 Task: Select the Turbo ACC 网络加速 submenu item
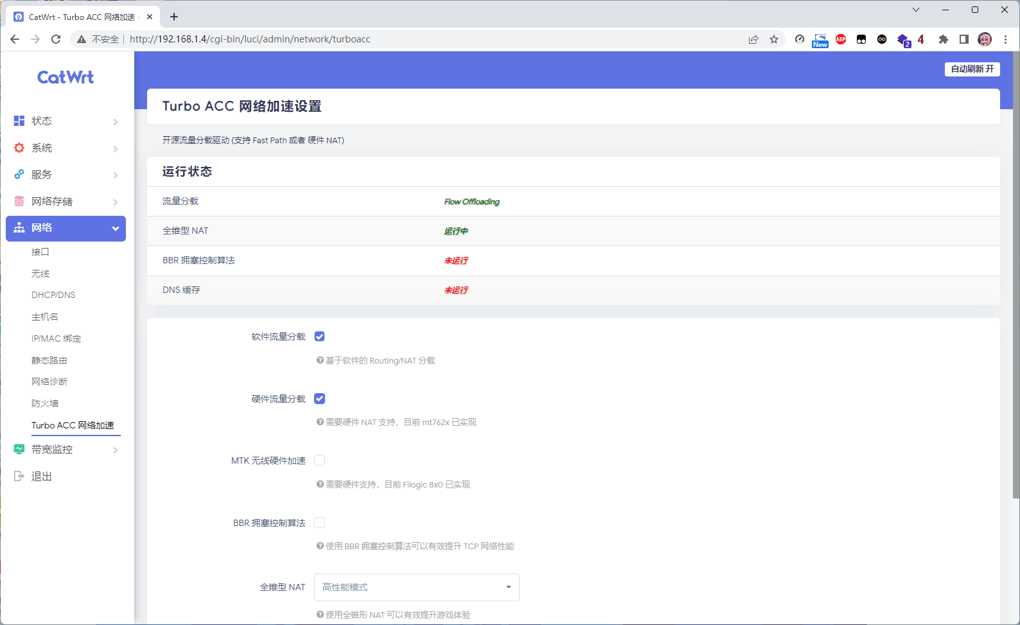click(x=73, y=425)
